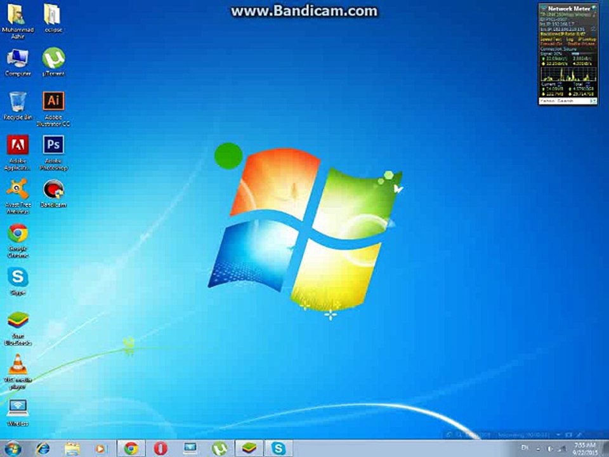Select the µTorrent desktop shortcut
The image size is (609, 457).
(x=53, y=62)
